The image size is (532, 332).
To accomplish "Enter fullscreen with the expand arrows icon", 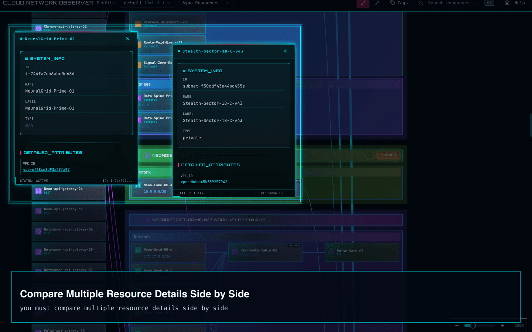I will coord(362,3).
